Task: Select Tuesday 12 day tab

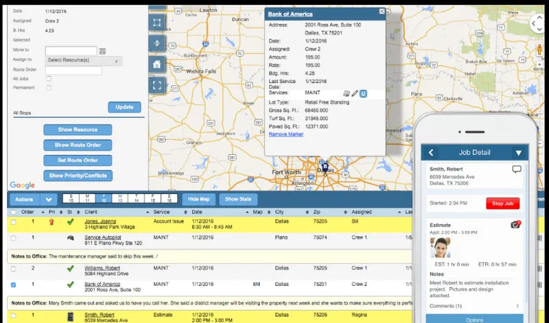Action: [104, 199]
